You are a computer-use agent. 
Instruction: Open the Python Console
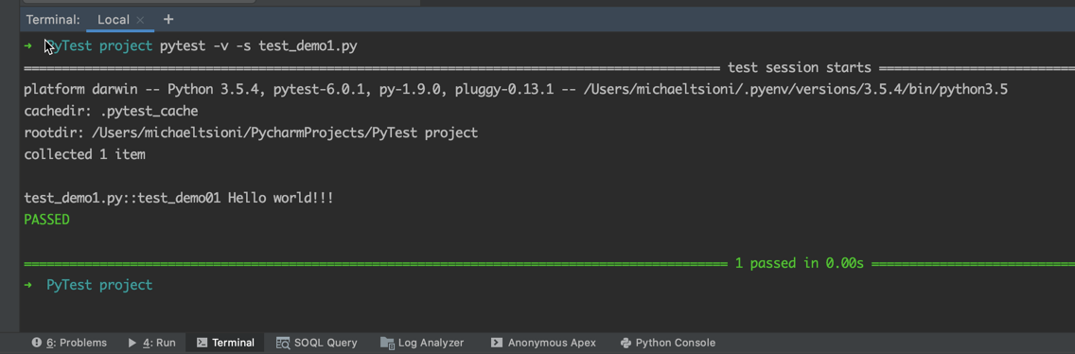click(x=668, y=343)
